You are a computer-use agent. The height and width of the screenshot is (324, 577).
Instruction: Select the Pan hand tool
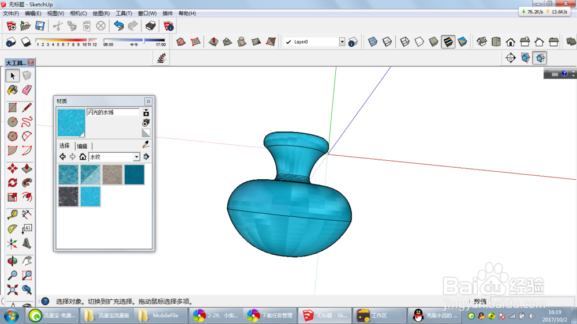[x=27, y=261]
